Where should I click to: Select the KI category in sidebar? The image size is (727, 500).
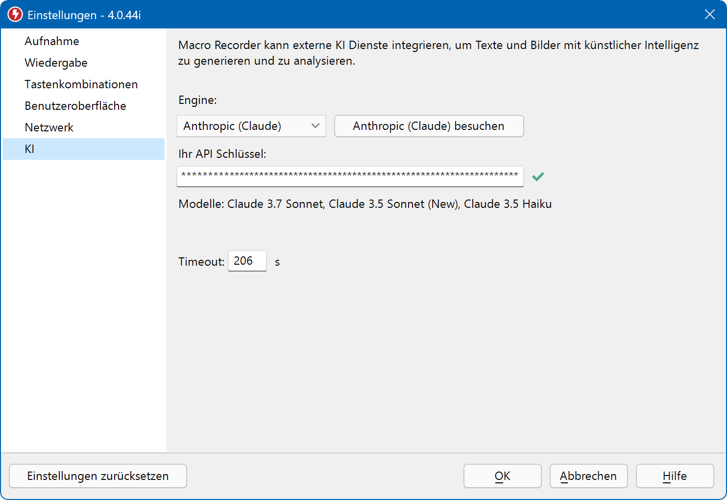pyautogui.click(x=29, y=149)
